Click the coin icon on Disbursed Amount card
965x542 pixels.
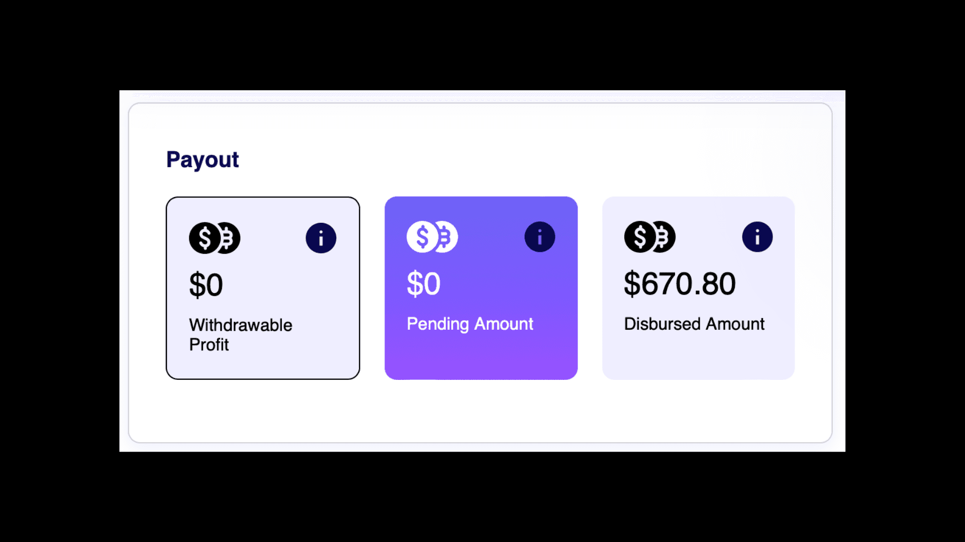650,237
